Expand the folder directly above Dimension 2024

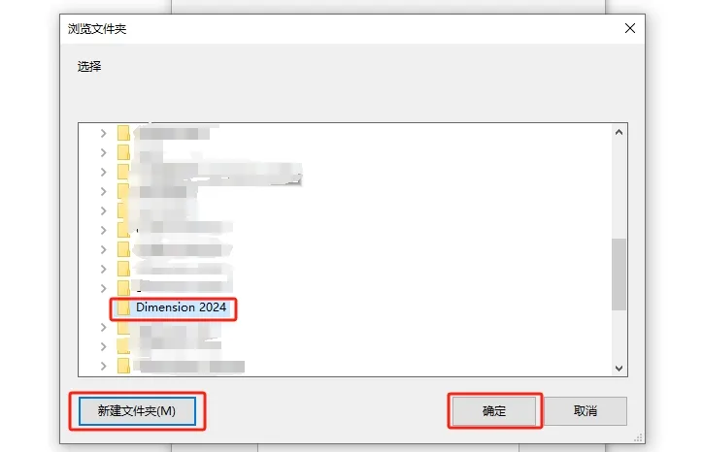point(104,288)
